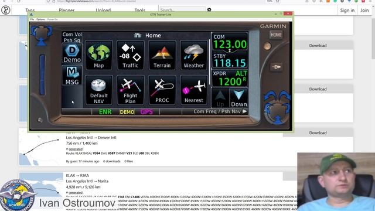Click the Join link
The image size is (375, 211).
pos(364,11)
